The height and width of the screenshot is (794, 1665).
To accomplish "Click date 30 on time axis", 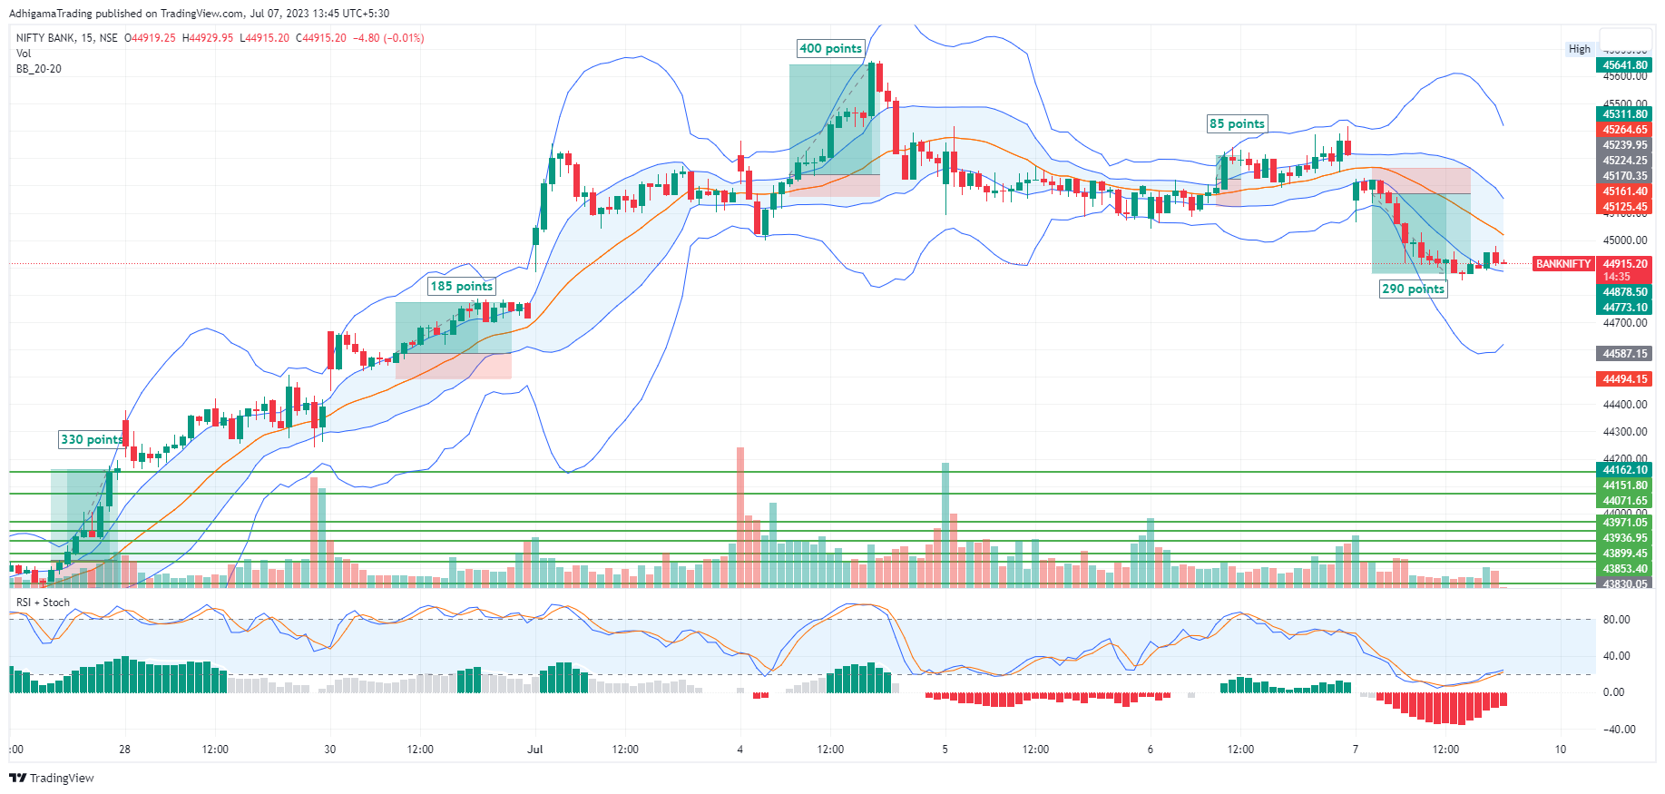I will click(x=329, y=750).
